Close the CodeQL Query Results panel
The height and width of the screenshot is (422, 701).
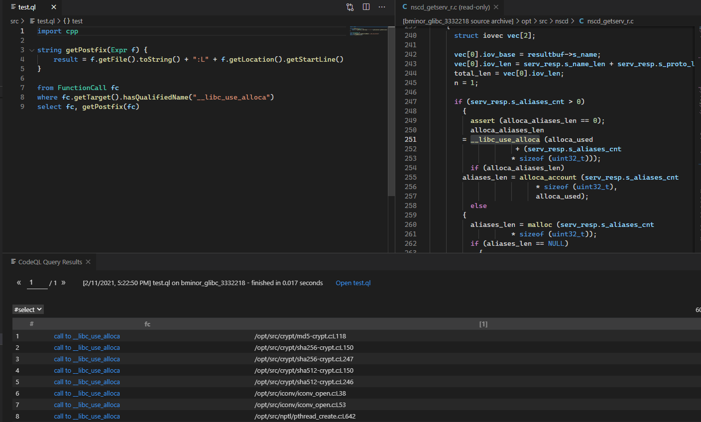point(88,262)
